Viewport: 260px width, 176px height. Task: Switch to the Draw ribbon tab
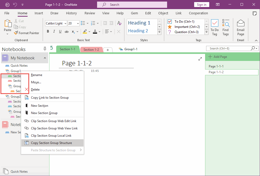point(54,13)
